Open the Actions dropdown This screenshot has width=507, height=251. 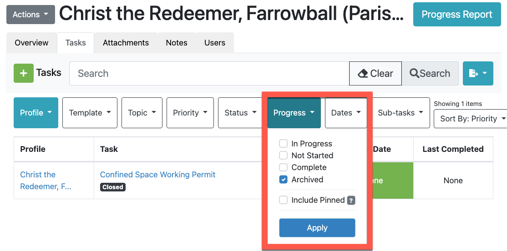coord(30,15)
